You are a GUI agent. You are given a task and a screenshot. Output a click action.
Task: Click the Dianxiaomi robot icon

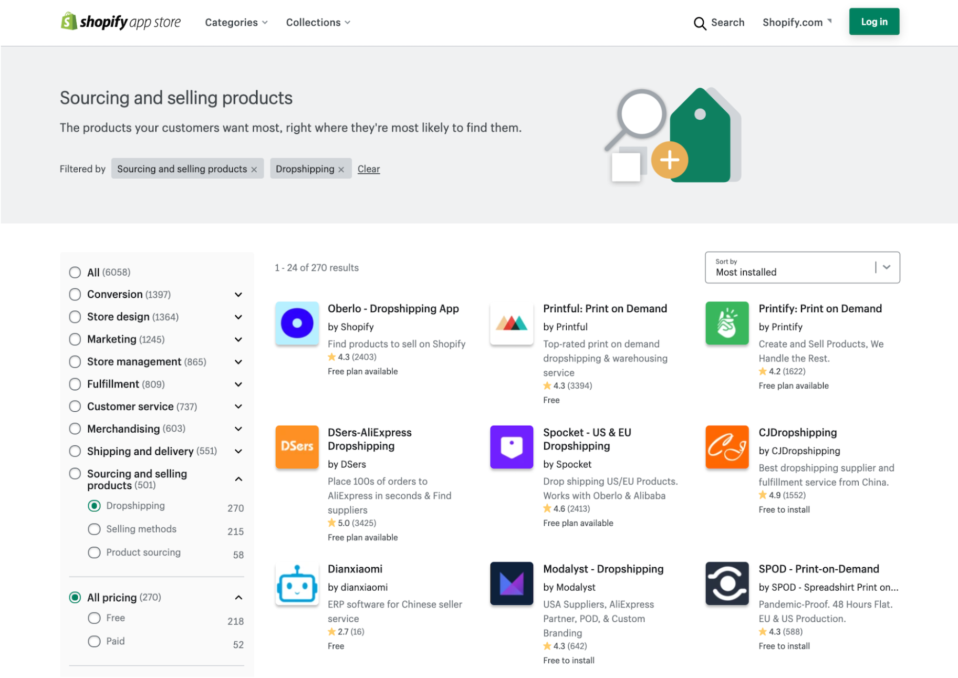297,583
